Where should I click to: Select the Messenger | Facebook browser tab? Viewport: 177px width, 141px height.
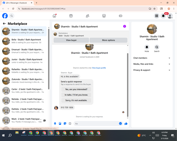18,3
